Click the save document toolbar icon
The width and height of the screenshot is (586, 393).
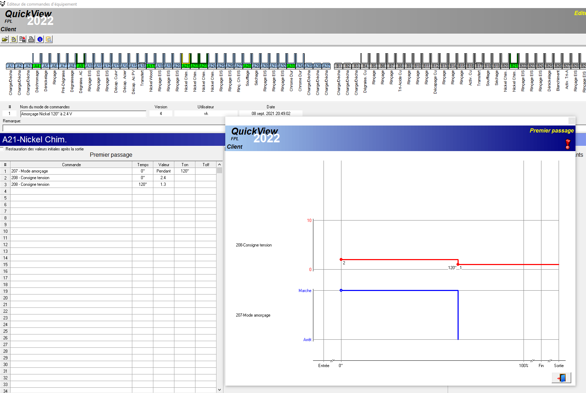[x=22, y=39]
